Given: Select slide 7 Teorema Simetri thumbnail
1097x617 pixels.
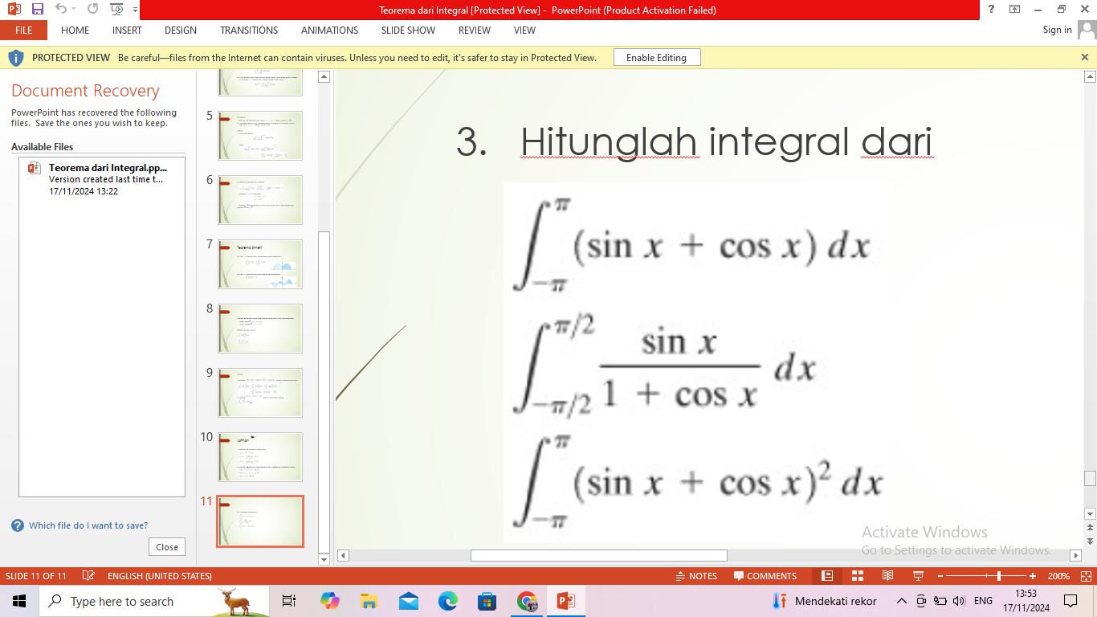Looking at the screenshot, I should [260, 264].
